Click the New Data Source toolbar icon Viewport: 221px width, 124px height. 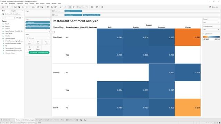click(19, 7)
